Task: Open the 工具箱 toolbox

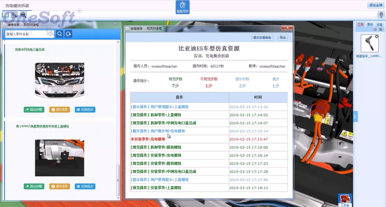Action: (345, 200)
